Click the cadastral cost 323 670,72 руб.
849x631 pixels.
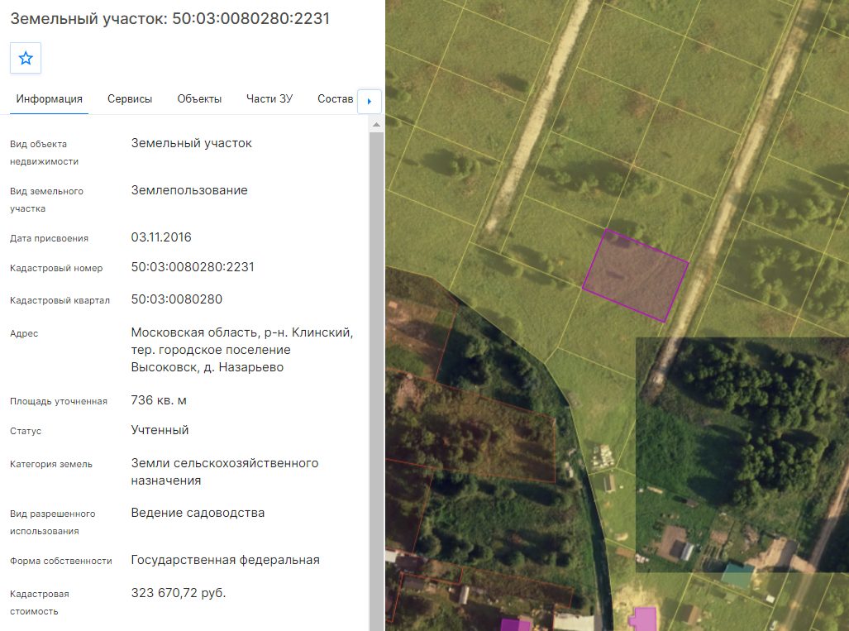178,593
